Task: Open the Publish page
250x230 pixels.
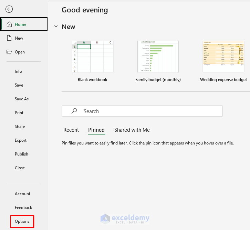Action: click(22, 154)
